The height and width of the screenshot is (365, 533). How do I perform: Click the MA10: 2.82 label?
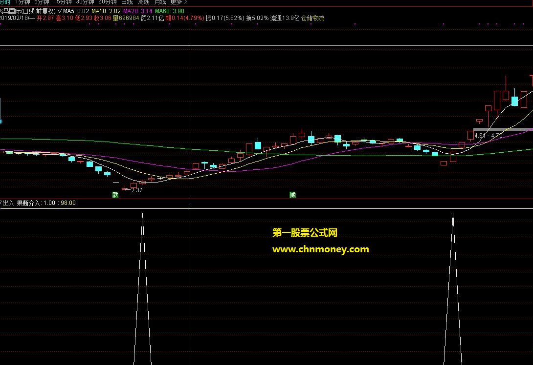pos(106,11)
